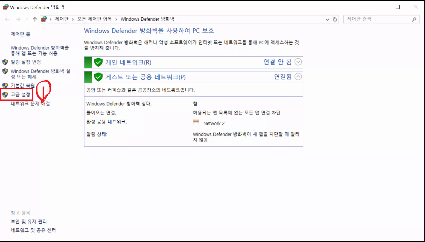Open the address bar history dropdown
This screenshot has height=242, width=425.
pyautogui.click(x=327, y=19)
